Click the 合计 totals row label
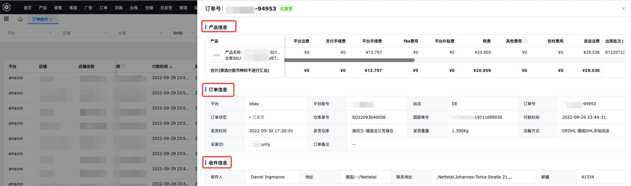 pyautogui.click(x=240, y=71)
